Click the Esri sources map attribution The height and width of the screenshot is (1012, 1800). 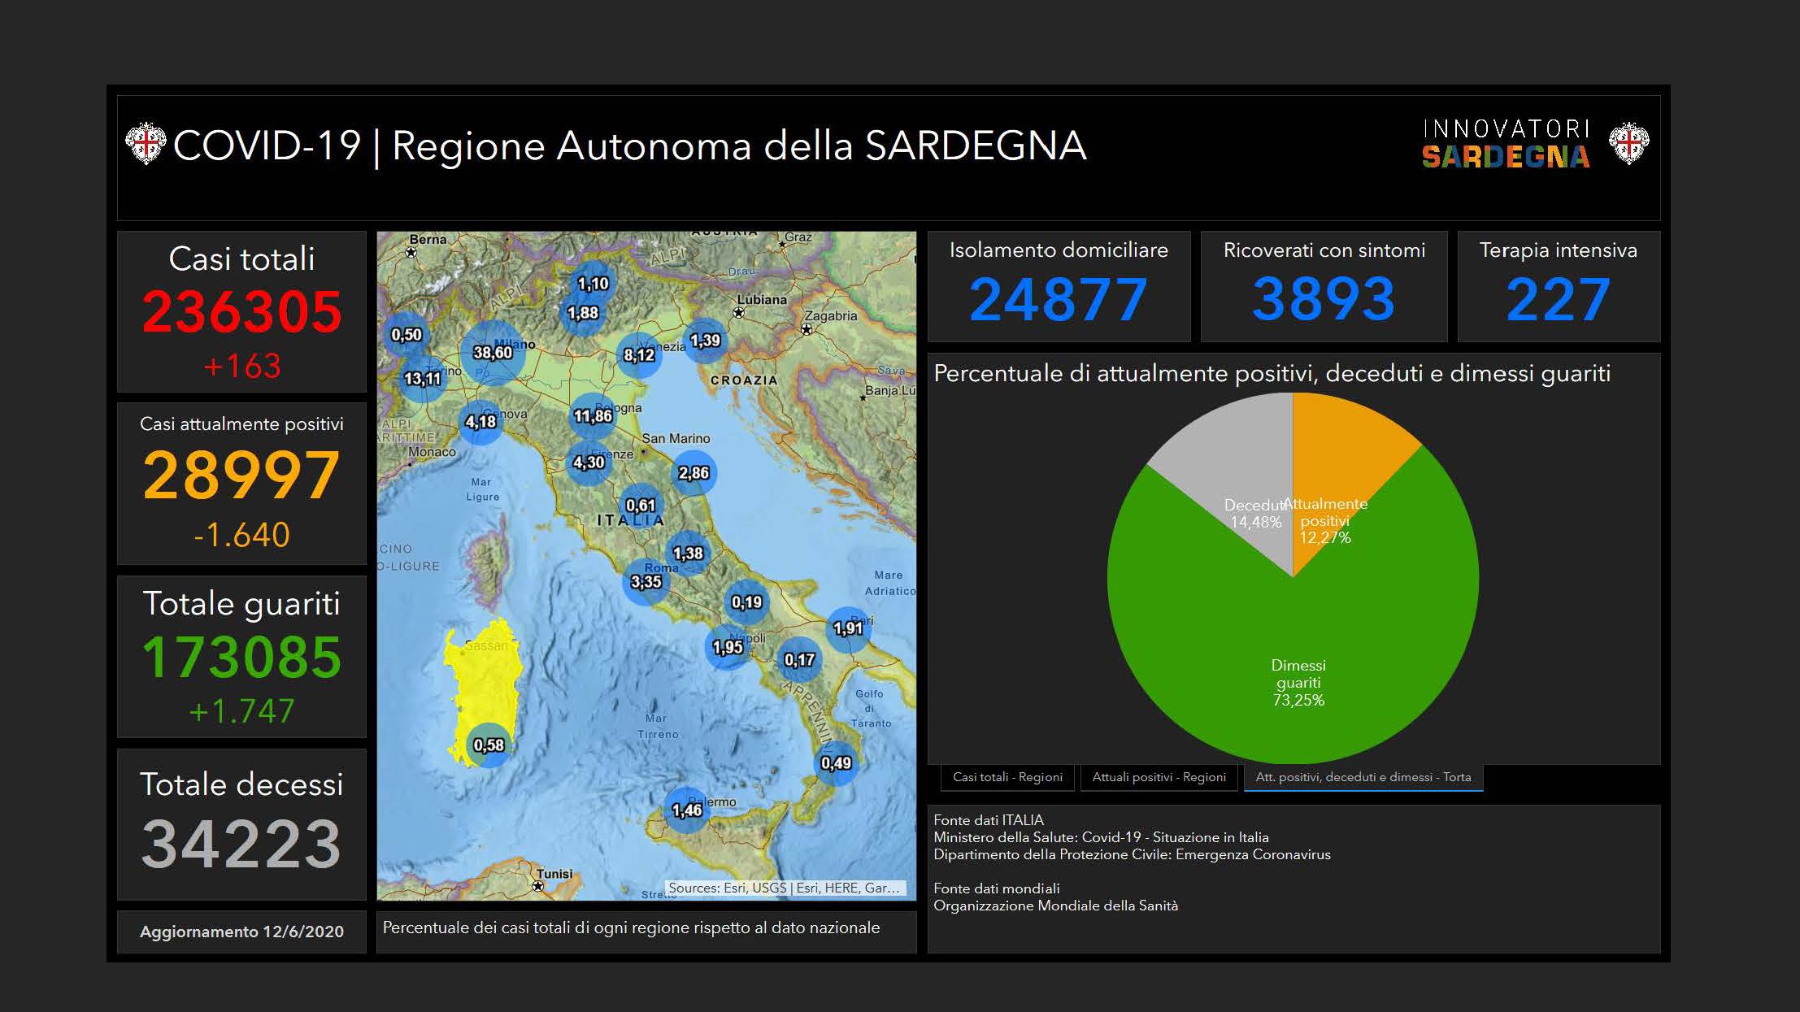pyautogui.click(x=784, y=888)
